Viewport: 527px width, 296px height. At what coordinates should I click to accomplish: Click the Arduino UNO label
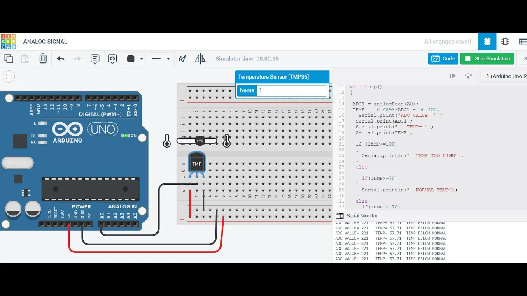(103, 130)
